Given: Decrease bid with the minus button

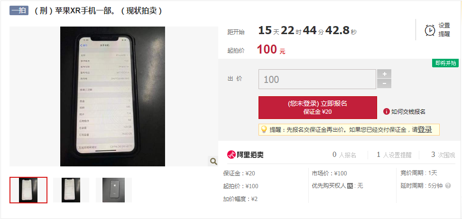Looking at the screenshot, I should click(384, 83).
